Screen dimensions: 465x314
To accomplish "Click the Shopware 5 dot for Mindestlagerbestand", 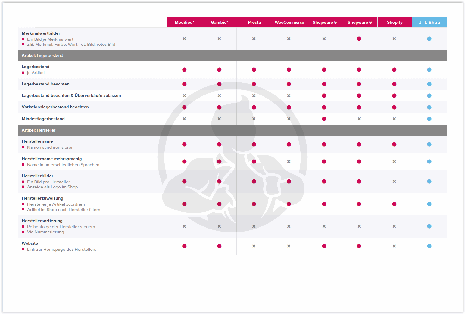I will [x=324, y=119].
